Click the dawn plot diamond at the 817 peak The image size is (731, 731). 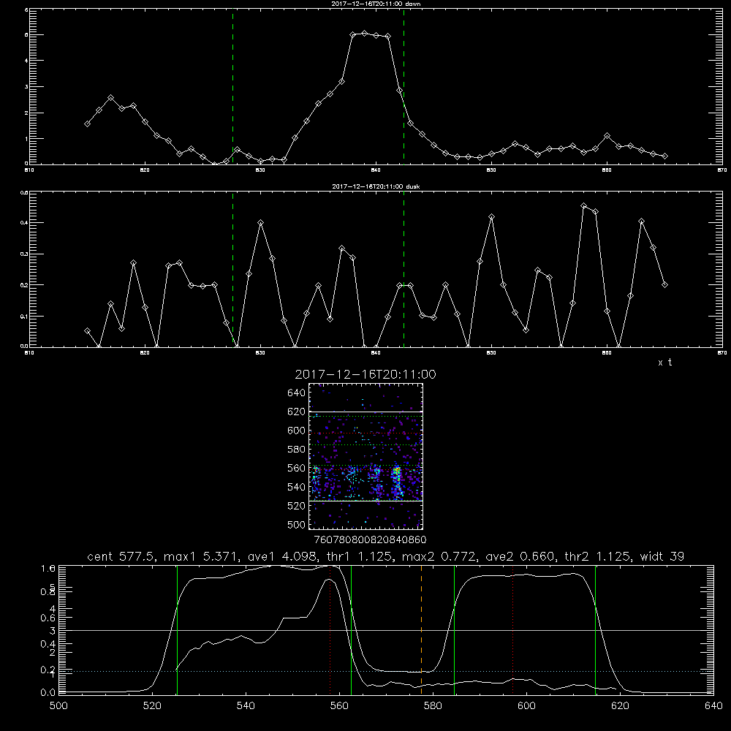click(x=110, y=98)
